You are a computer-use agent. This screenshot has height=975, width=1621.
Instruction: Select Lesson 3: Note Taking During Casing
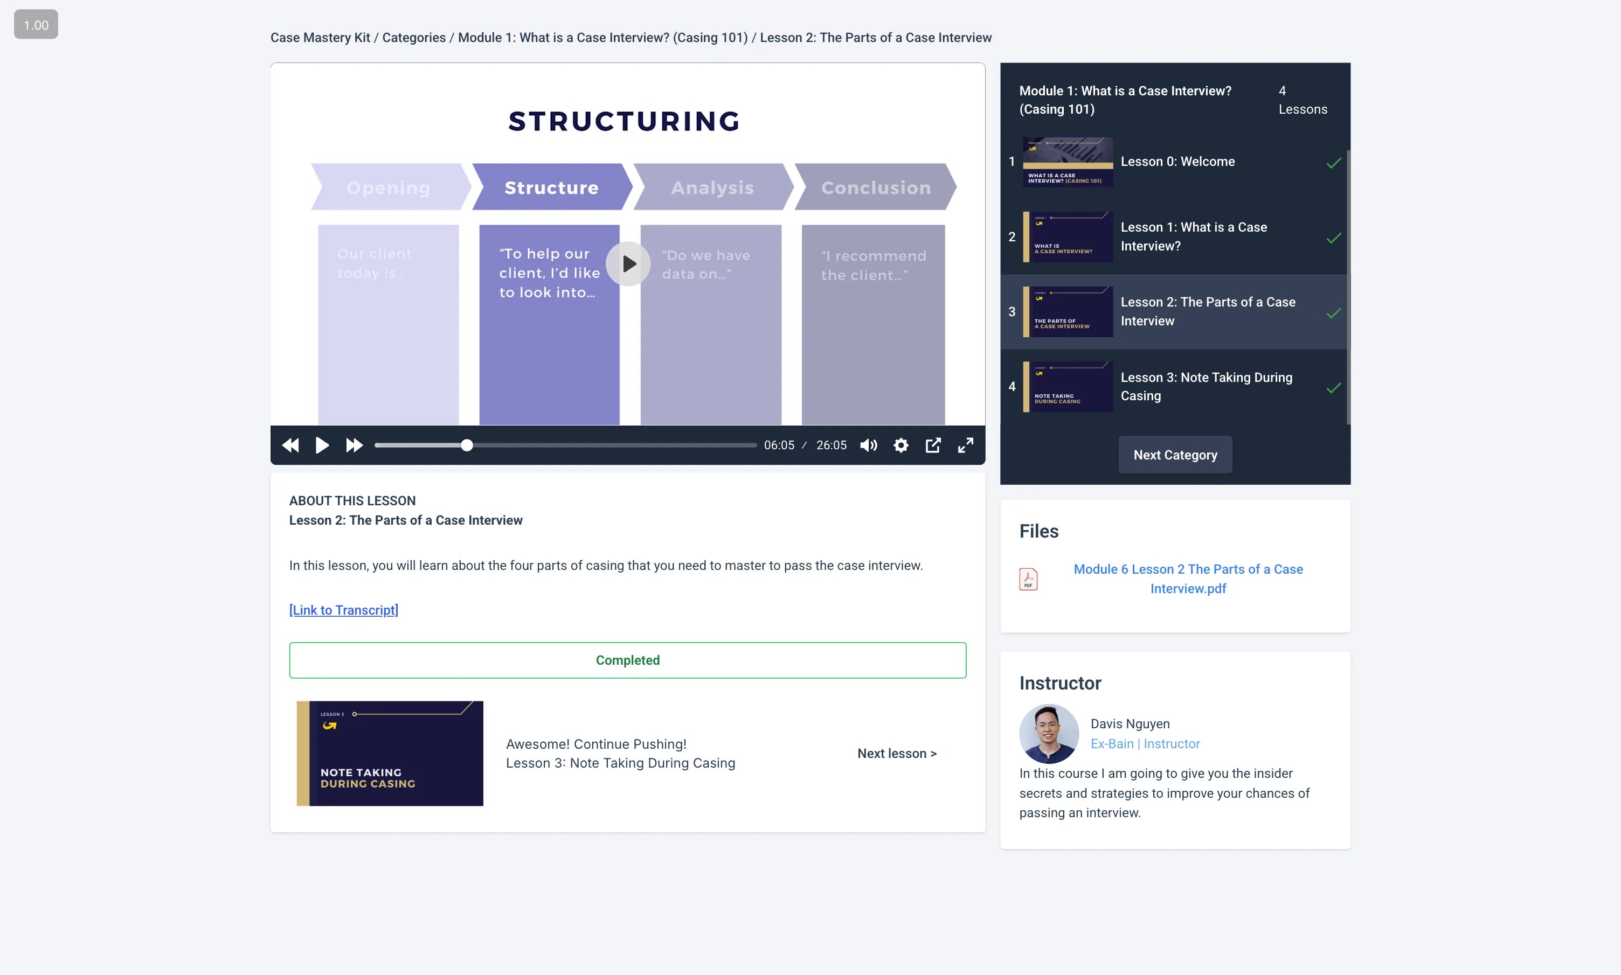(1206, 386)
